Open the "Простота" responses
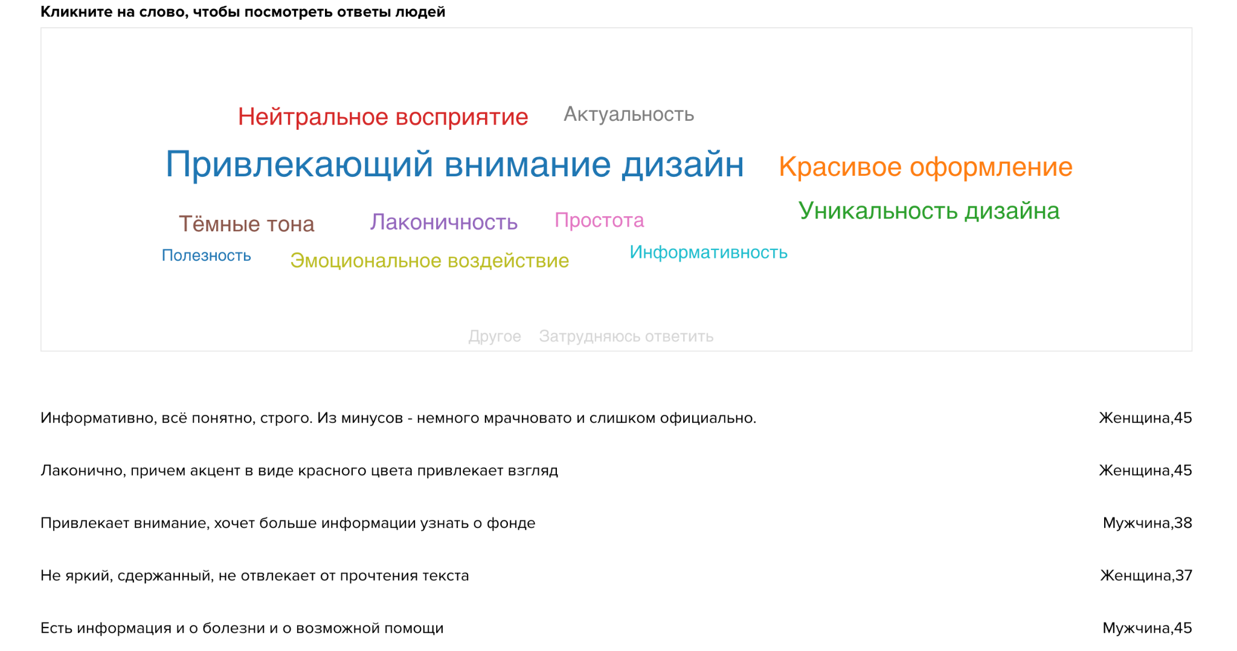Viewport: 1237px width, 651px height. [x=599, y=220]
